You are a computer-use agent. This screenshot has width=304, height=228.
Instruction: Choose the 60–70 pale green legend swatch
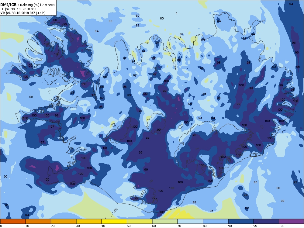(x=165, y=221)
